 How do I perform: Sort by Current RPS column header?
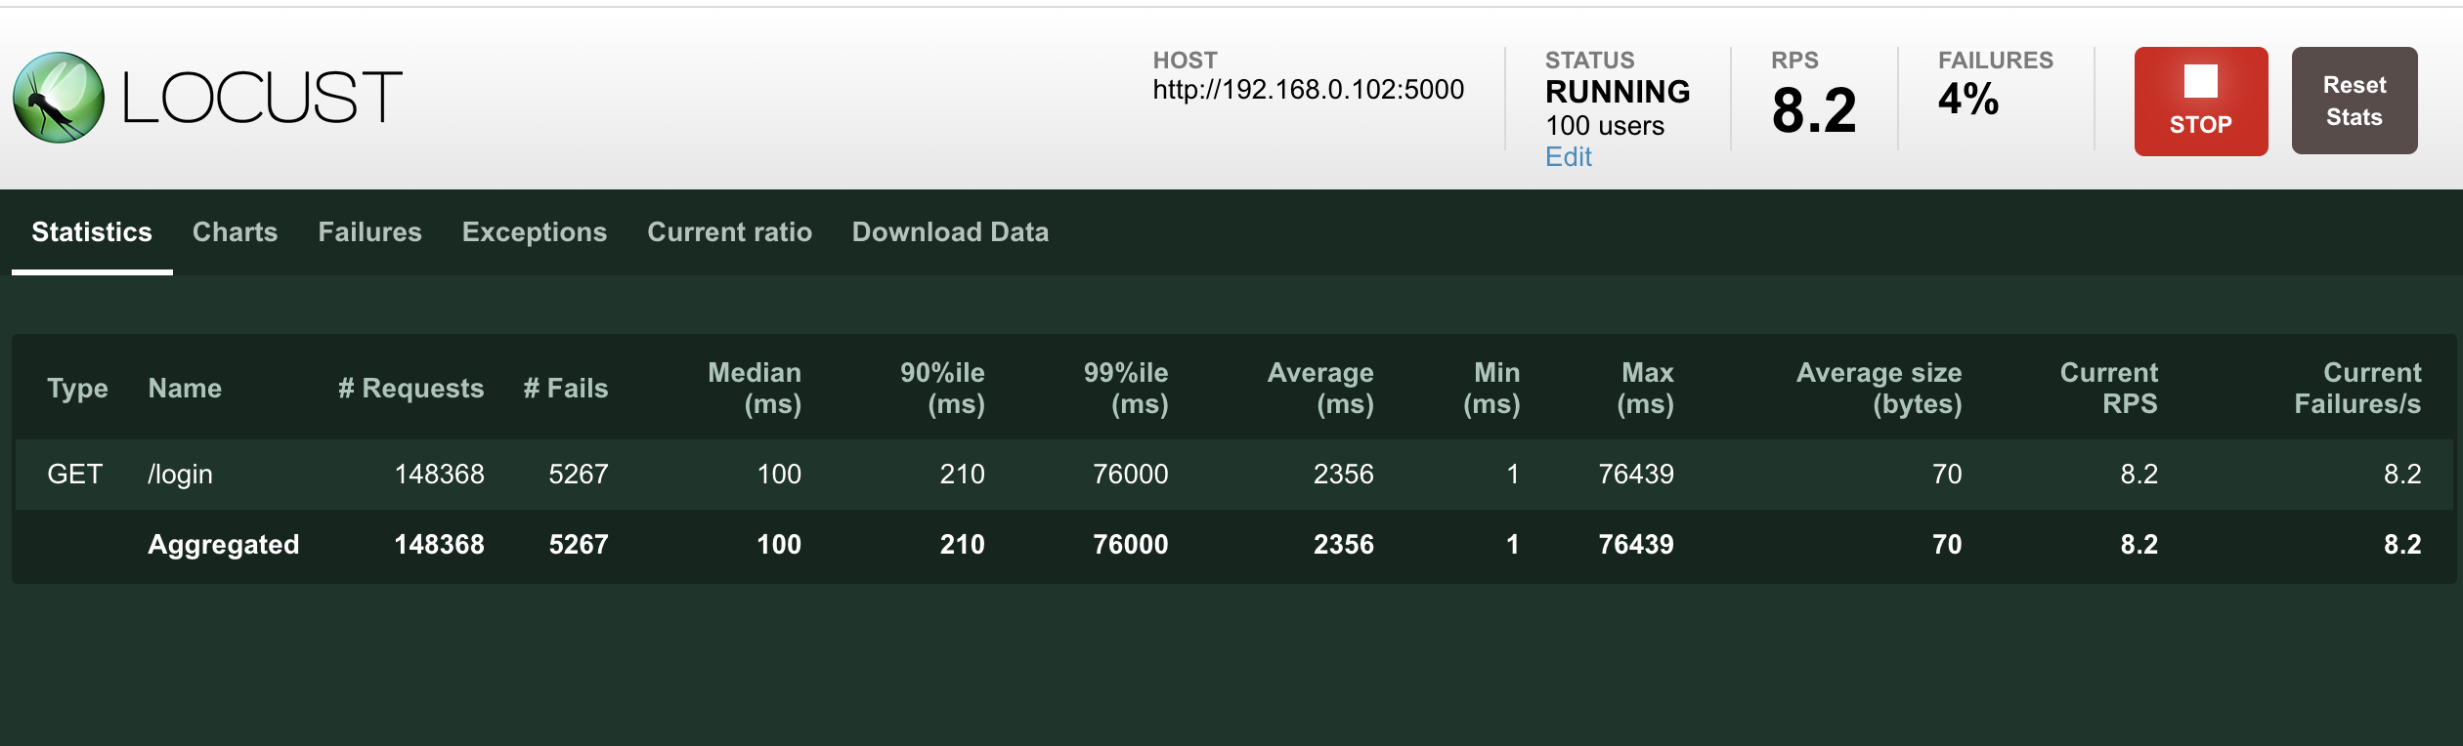(2108, 389)
